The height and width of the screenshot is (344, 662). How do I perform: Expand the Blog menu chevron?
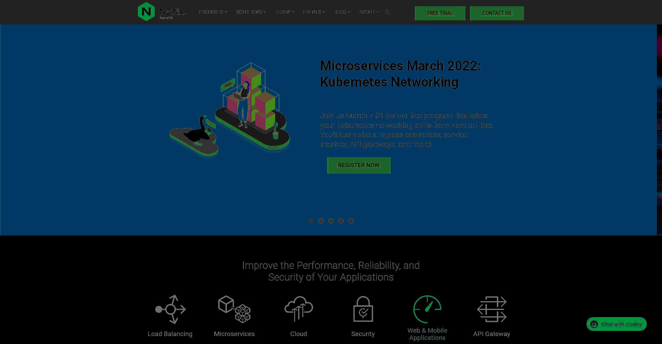[349, 12]
